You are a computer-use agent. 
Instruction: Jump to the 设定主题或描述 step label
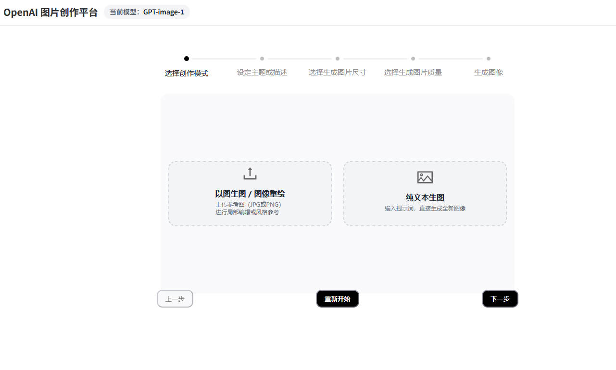pyautogui.click(x=262, y=73)
